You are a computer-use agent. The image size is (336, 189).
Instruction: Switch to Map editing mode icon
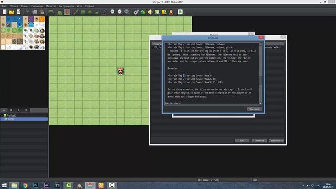coord(60,12)
